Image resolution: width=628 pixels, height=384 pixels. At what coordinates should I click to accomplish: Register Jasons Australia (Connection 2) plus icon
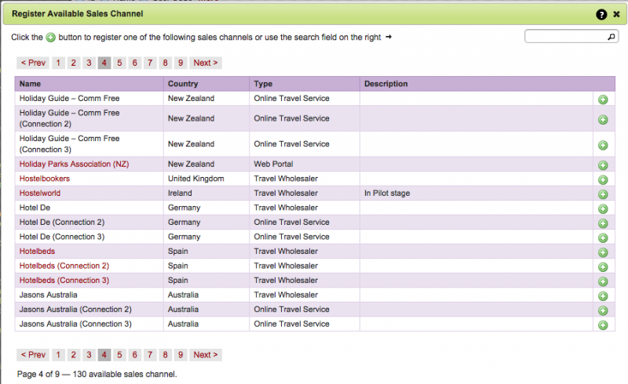603,311
